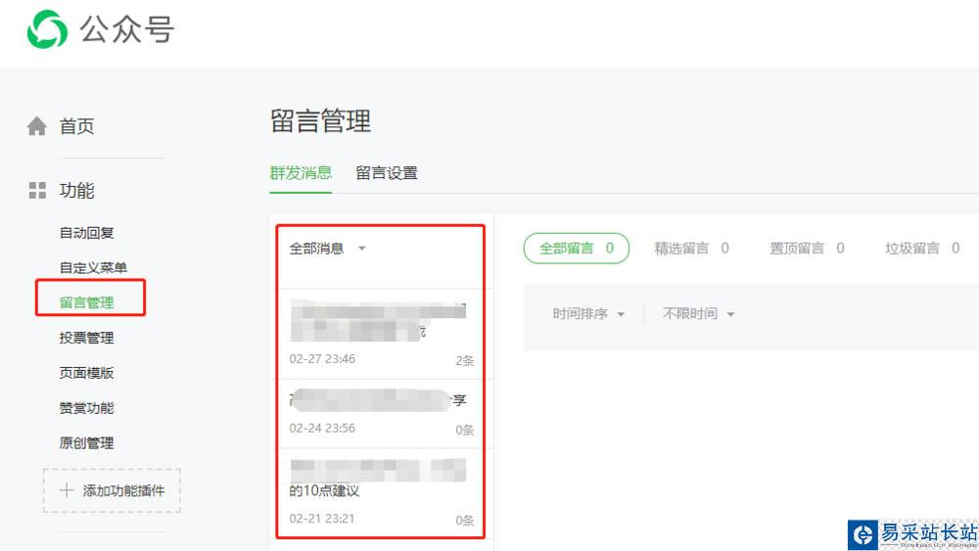Filter by 垃圾留言

[922, 249]
